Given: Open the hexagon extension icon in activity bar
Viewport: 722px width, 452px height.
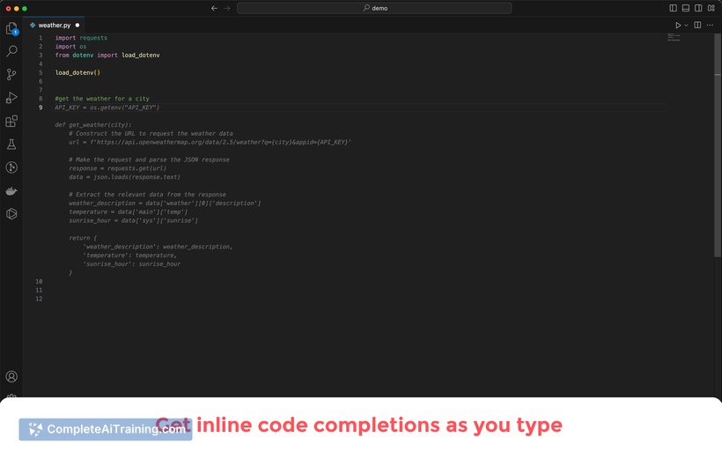Looking at the screenshot, I should click(x=11, y=214).
